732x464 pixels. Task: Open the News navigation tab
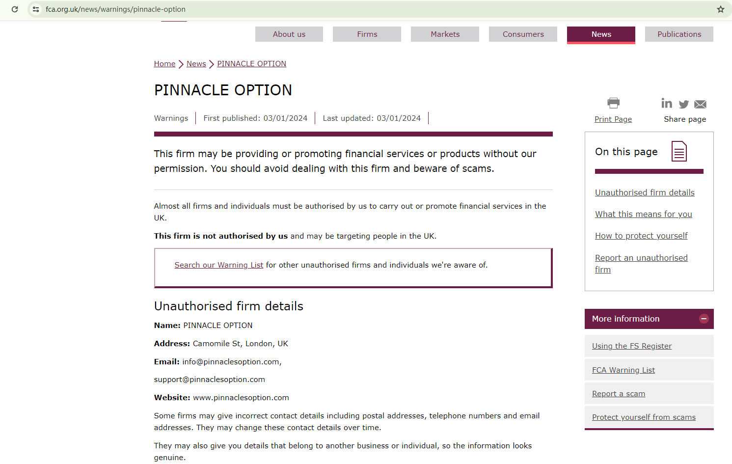pyautogui.click(x=601, y=34)
